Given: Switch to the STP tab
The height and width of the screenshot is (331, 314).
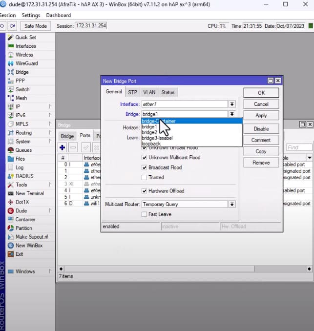Looking at the screenshot, I should (132, 92).
